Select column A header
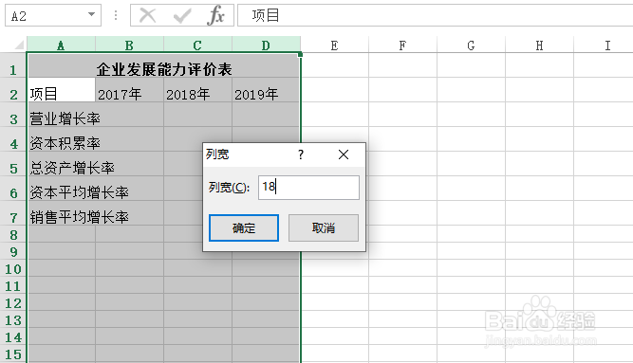 click(61, 45)
